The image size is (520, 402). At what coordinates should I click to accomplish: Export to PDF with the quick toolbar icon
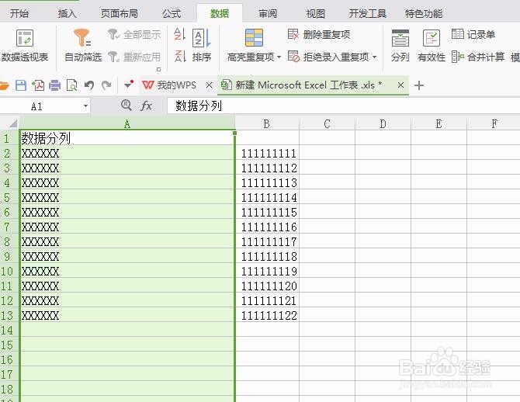click(x=38, y=85)
